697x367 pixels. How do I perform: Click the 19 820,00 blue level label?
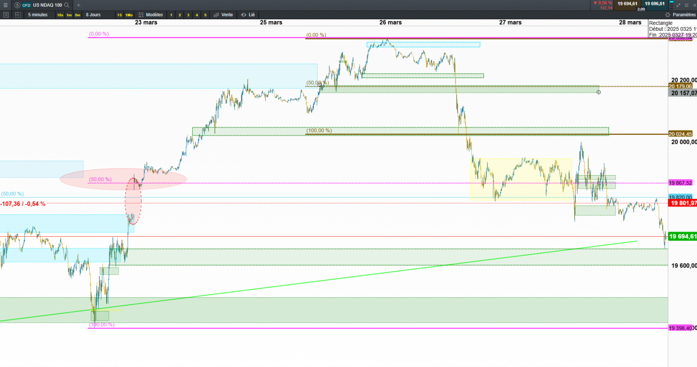(680, 197)
